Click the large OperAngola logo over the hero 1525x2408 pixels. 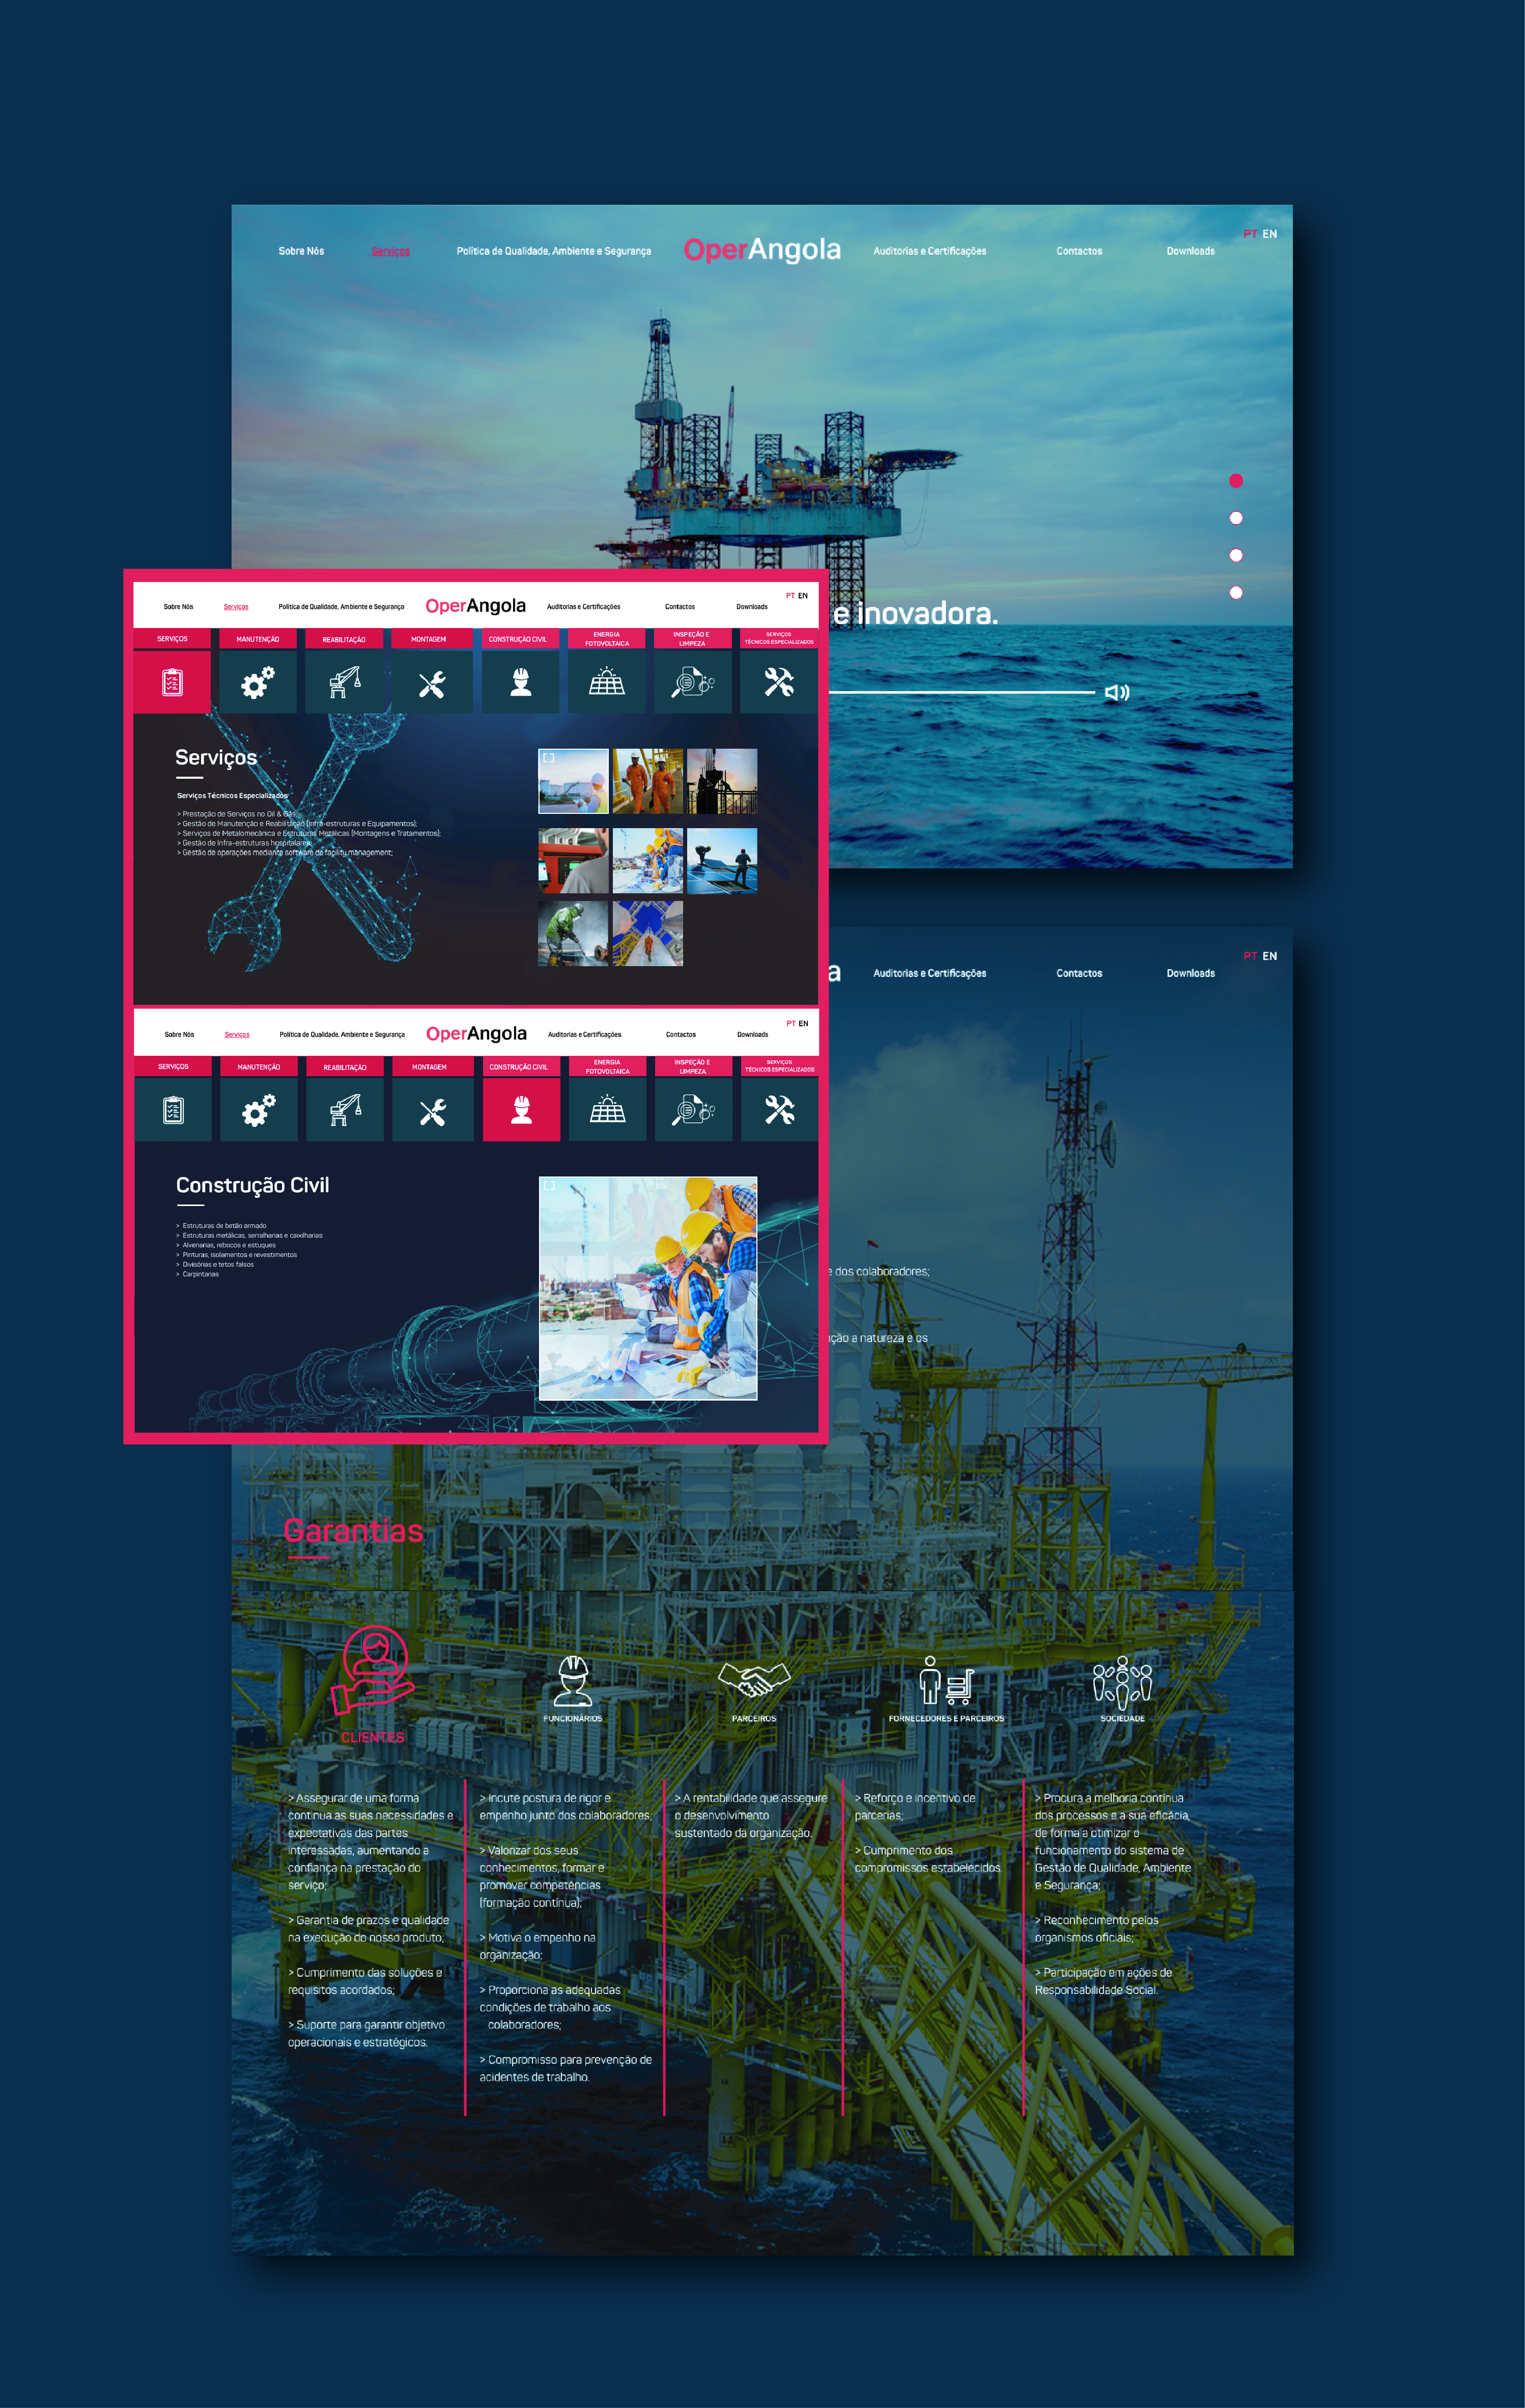[761, 249]
